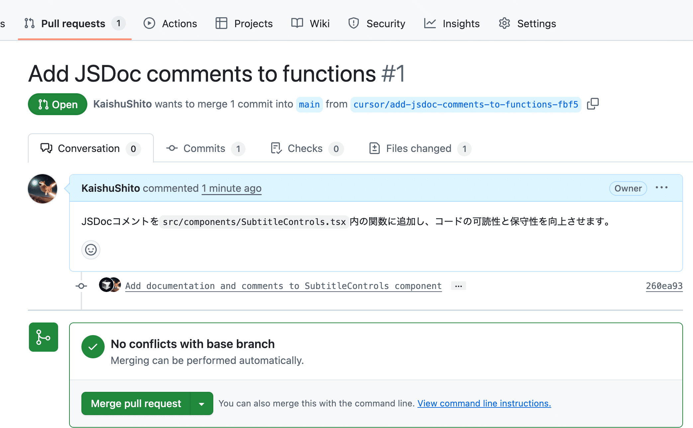Copy the head branch name icon
Image resolution: width=693 pixels, height=428 pixels.
tap(593, 104)
